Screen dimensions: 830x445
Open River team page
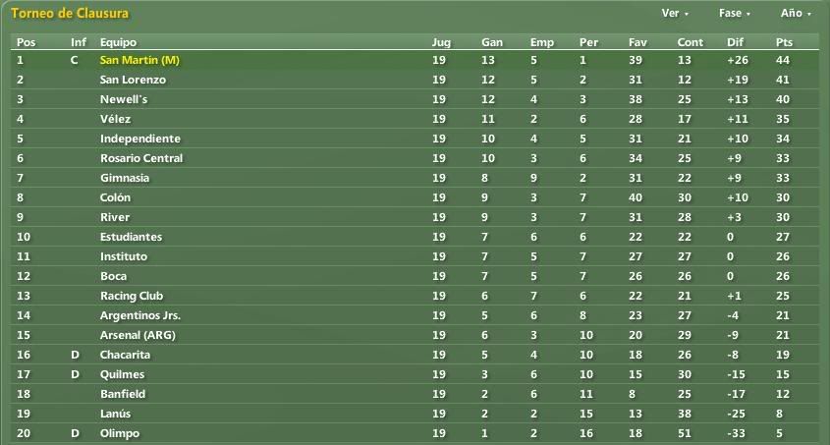[x=115, y=217]
